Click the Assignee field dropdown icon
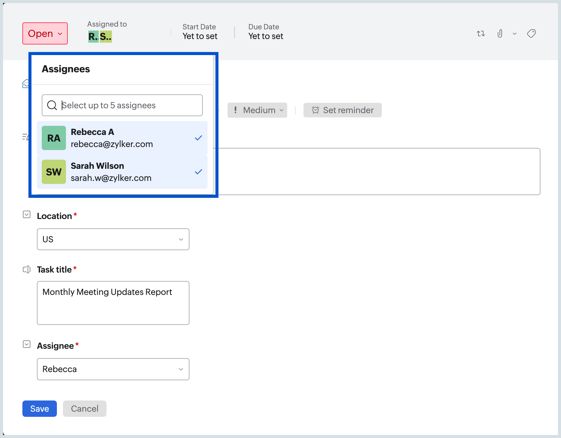Viewport: 561px width, 438px height. [x=27, y=345]
